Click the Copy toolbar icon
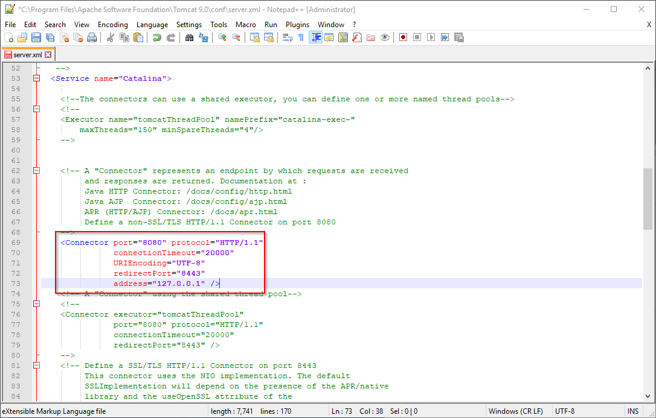656x418 pixels. 124,37
